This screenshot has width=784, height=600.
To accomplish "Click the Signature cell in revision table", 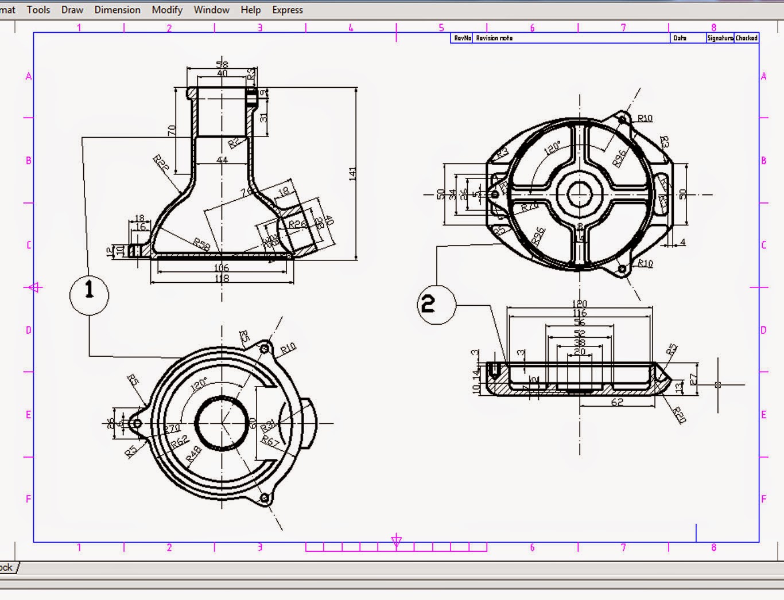I will [720, 38].
